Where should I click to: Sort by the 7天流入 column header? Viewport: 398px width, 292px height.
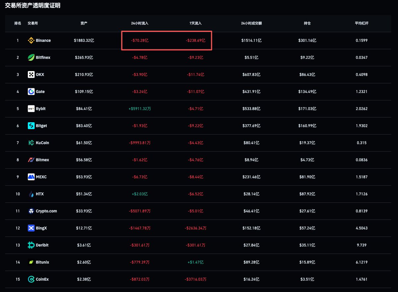tap(195, 23)
